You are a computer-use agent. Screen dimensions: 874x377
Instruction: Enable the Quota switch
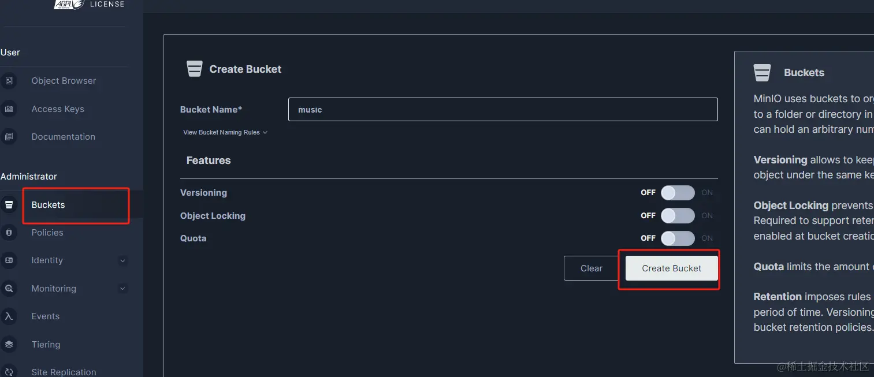click(677, 238)
